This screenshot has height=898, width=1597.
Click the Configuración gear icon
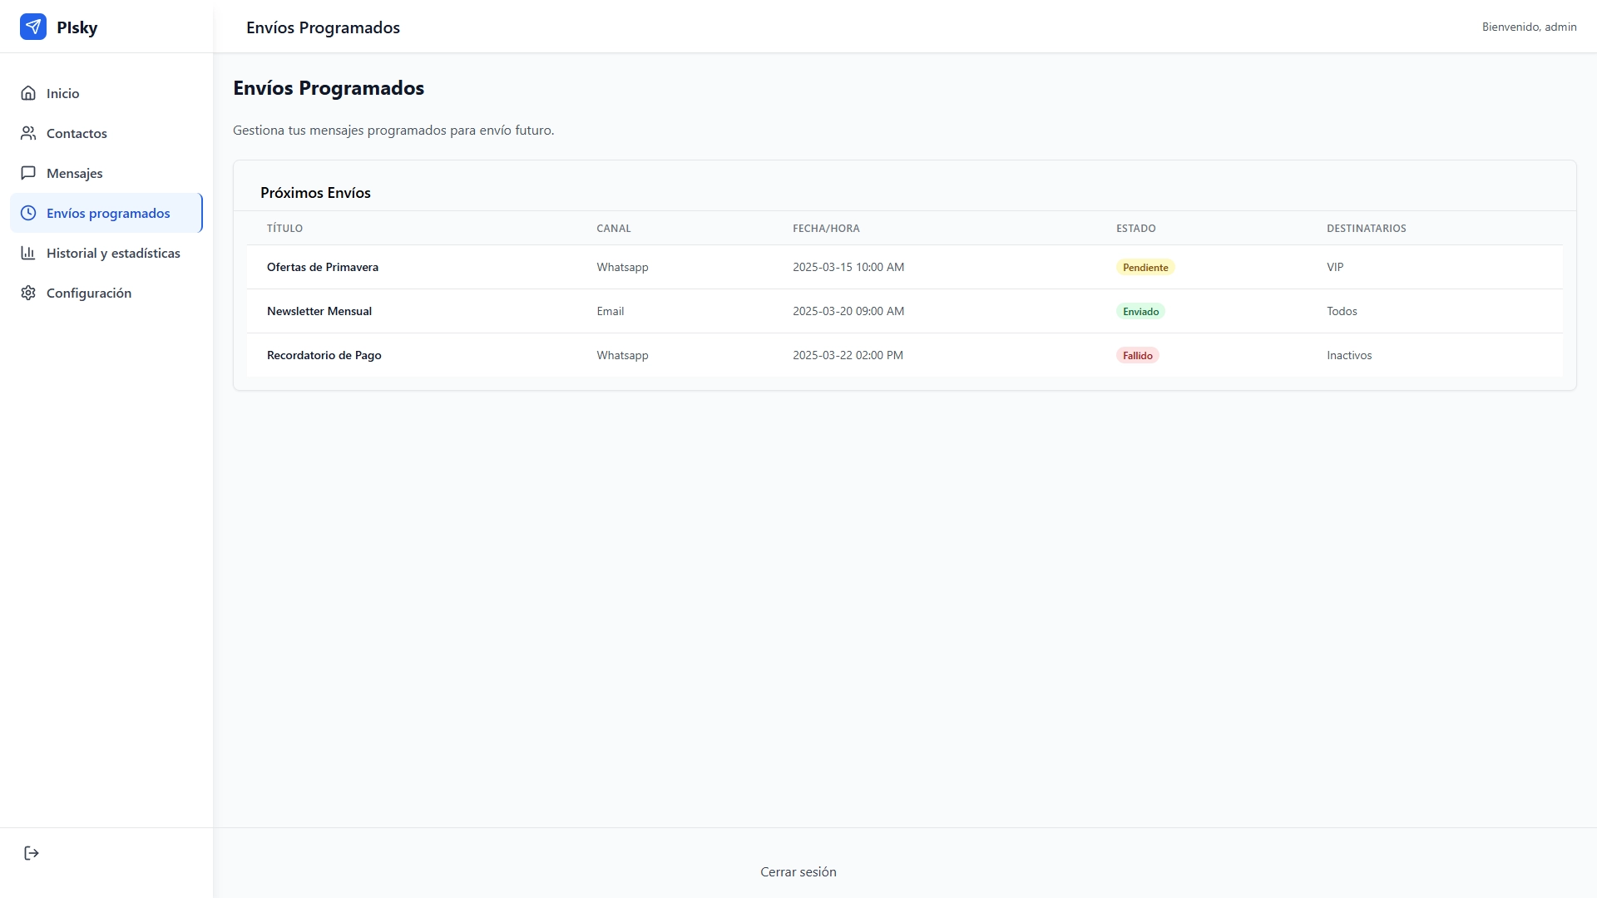[28, 293]
